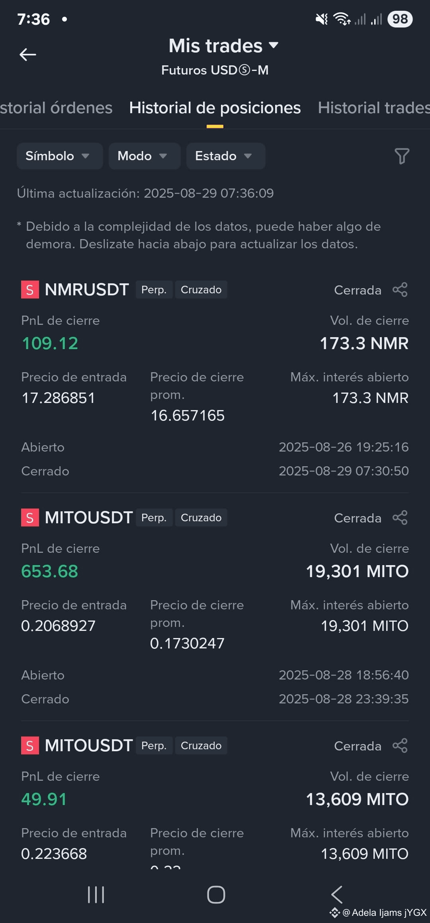Tap the Cruzado tag on NMRUSDT
This screenshot has width=430, height=923.
pos(201,290)
